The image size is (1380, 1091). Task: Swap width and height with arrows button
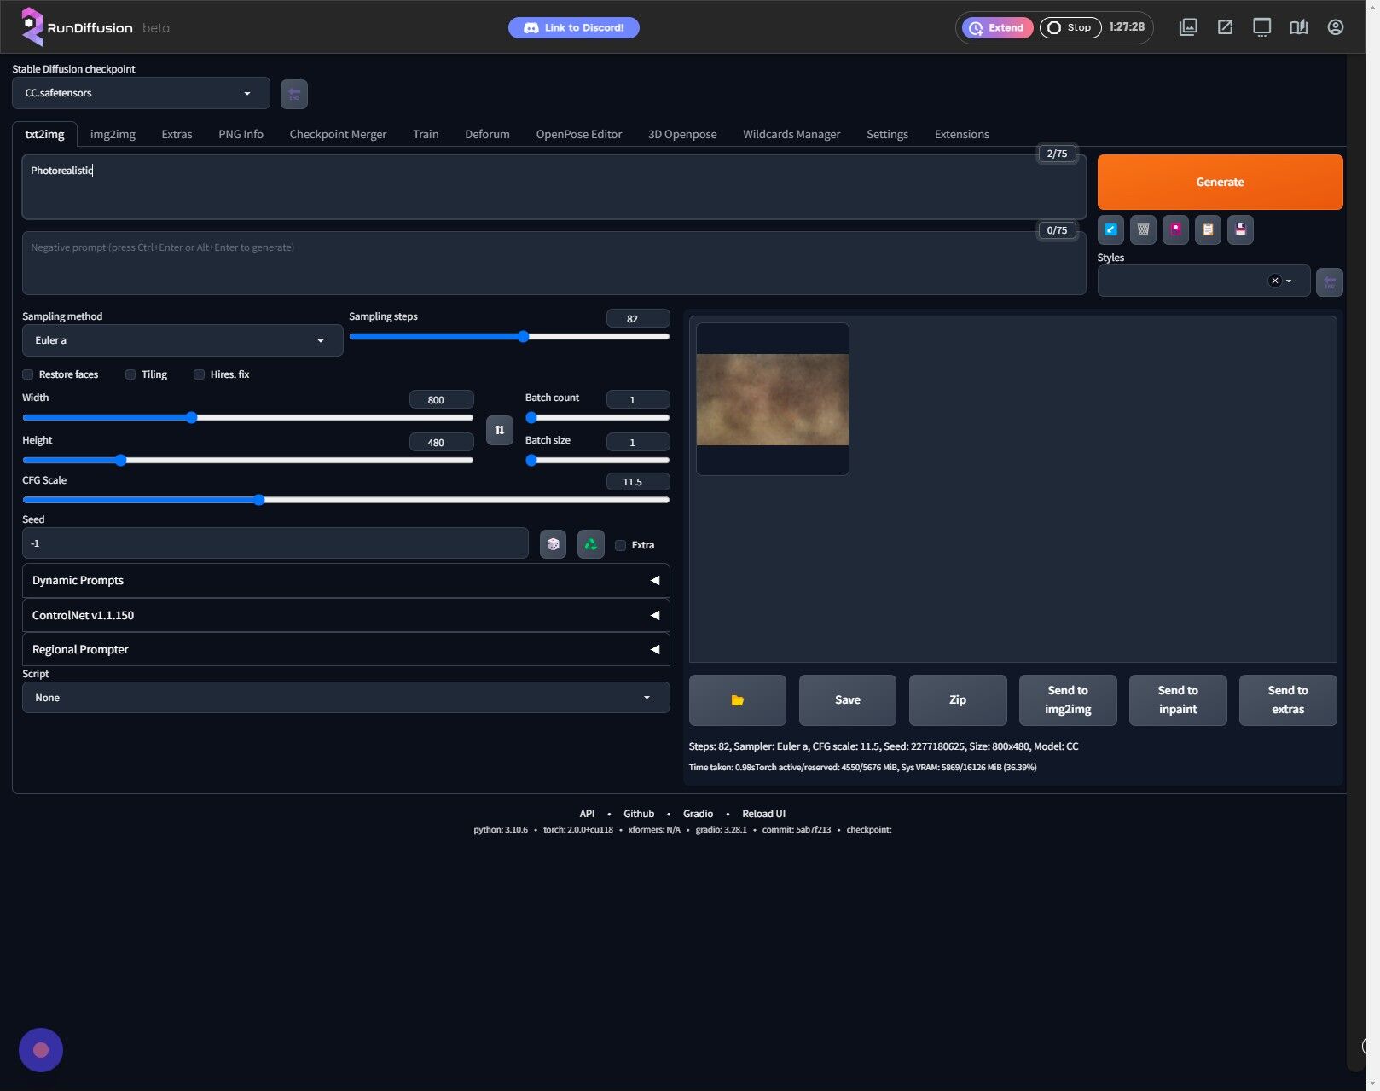click(x=500, y=430)
